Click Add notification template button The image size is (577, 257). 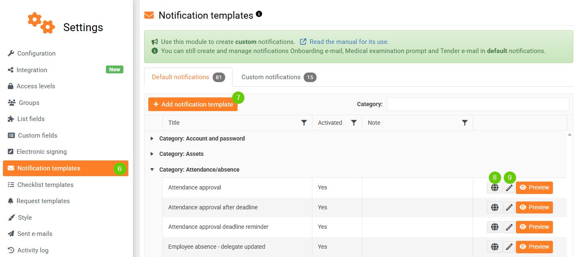pyautogui.click(x=193, y=104)
